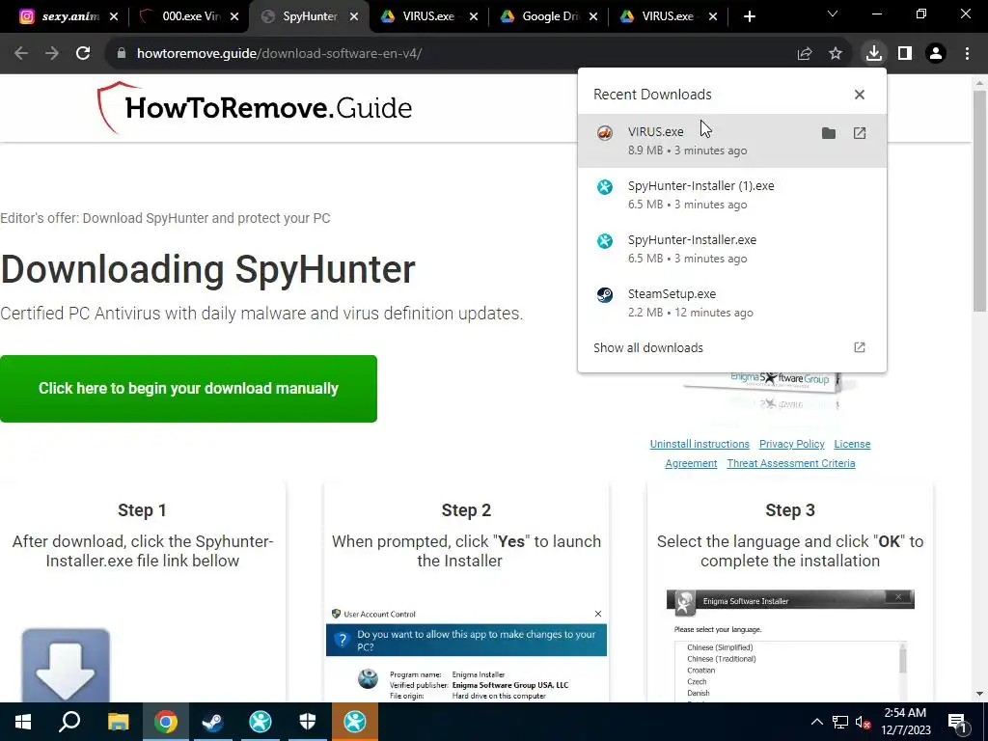Image resolution: width=988 pixels, height=741 pixels.
Task: Open Windows Security shield on taskbar
Action: point(308,722)
